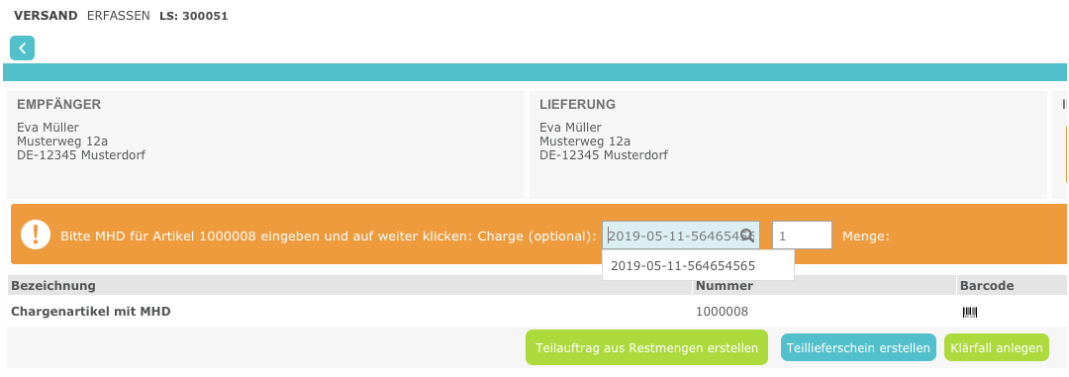Select the Bezeichnung column header
Image resolution: width=1069 pixels, height=377 pixels.
53,285
